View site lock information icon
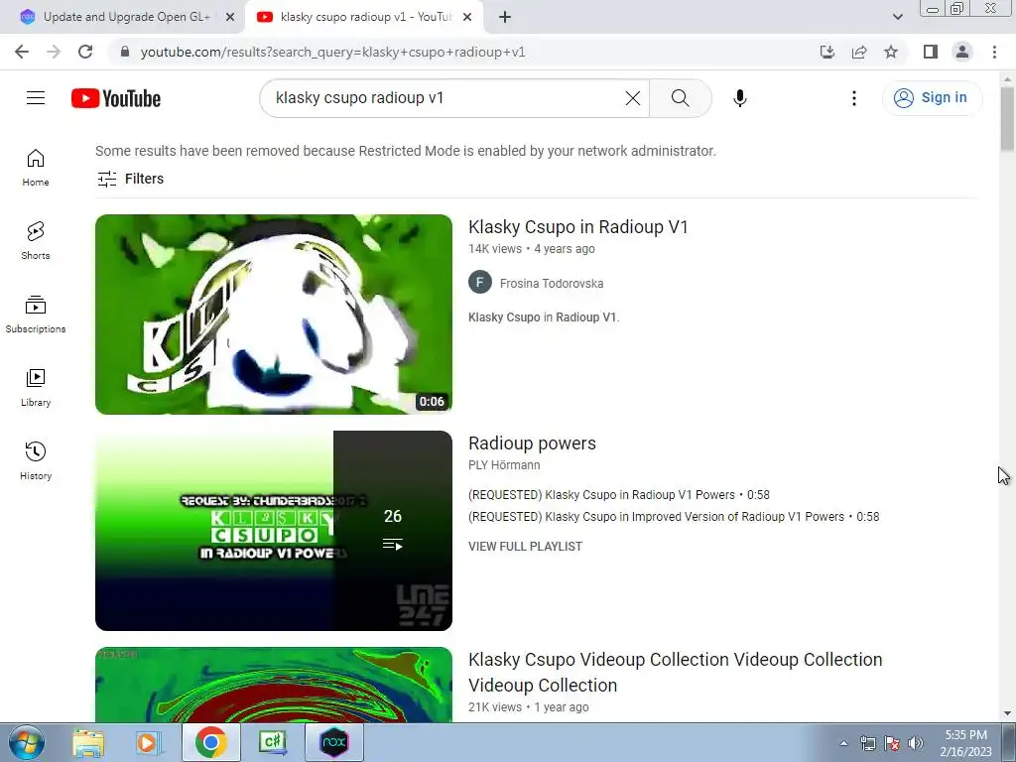Screen dimensions: 1016x762 coord(125,52)
